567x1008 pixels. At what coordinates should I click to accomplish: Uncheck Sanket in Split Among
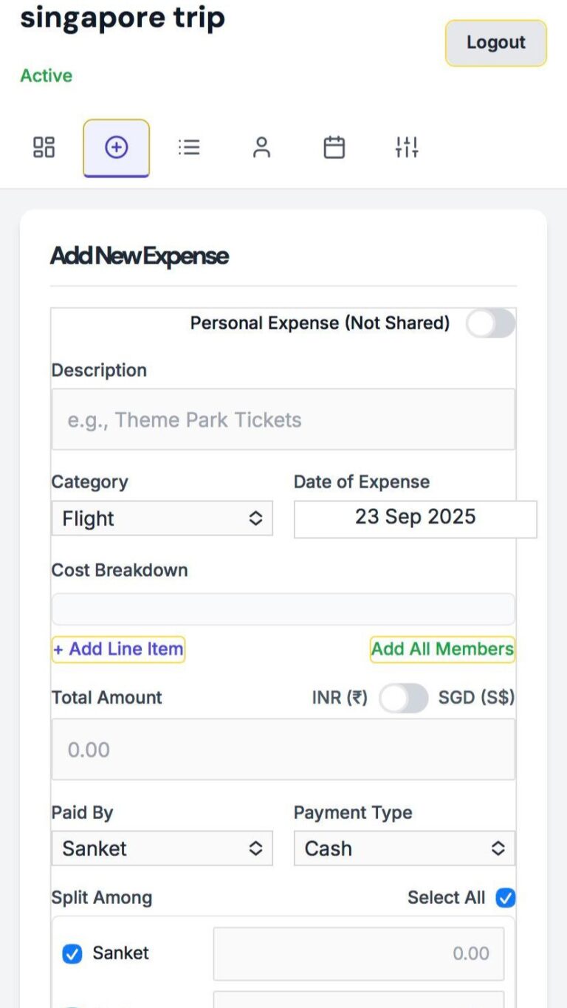72,954
